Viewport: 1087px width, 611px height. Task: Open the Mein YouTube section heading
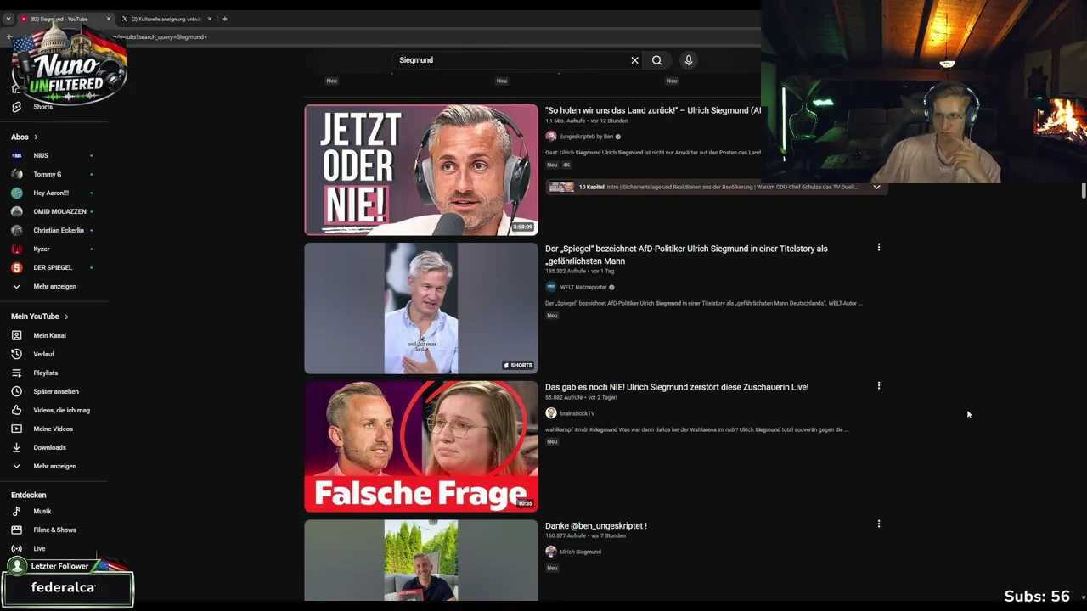click(40, 317)
